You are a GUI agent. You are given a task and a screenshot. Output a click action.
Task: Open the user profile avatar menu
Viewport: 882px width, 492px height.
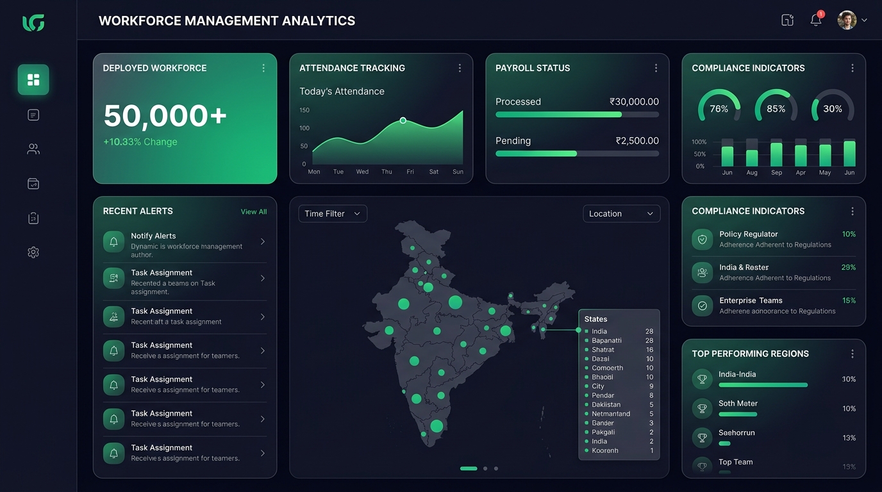852,20
